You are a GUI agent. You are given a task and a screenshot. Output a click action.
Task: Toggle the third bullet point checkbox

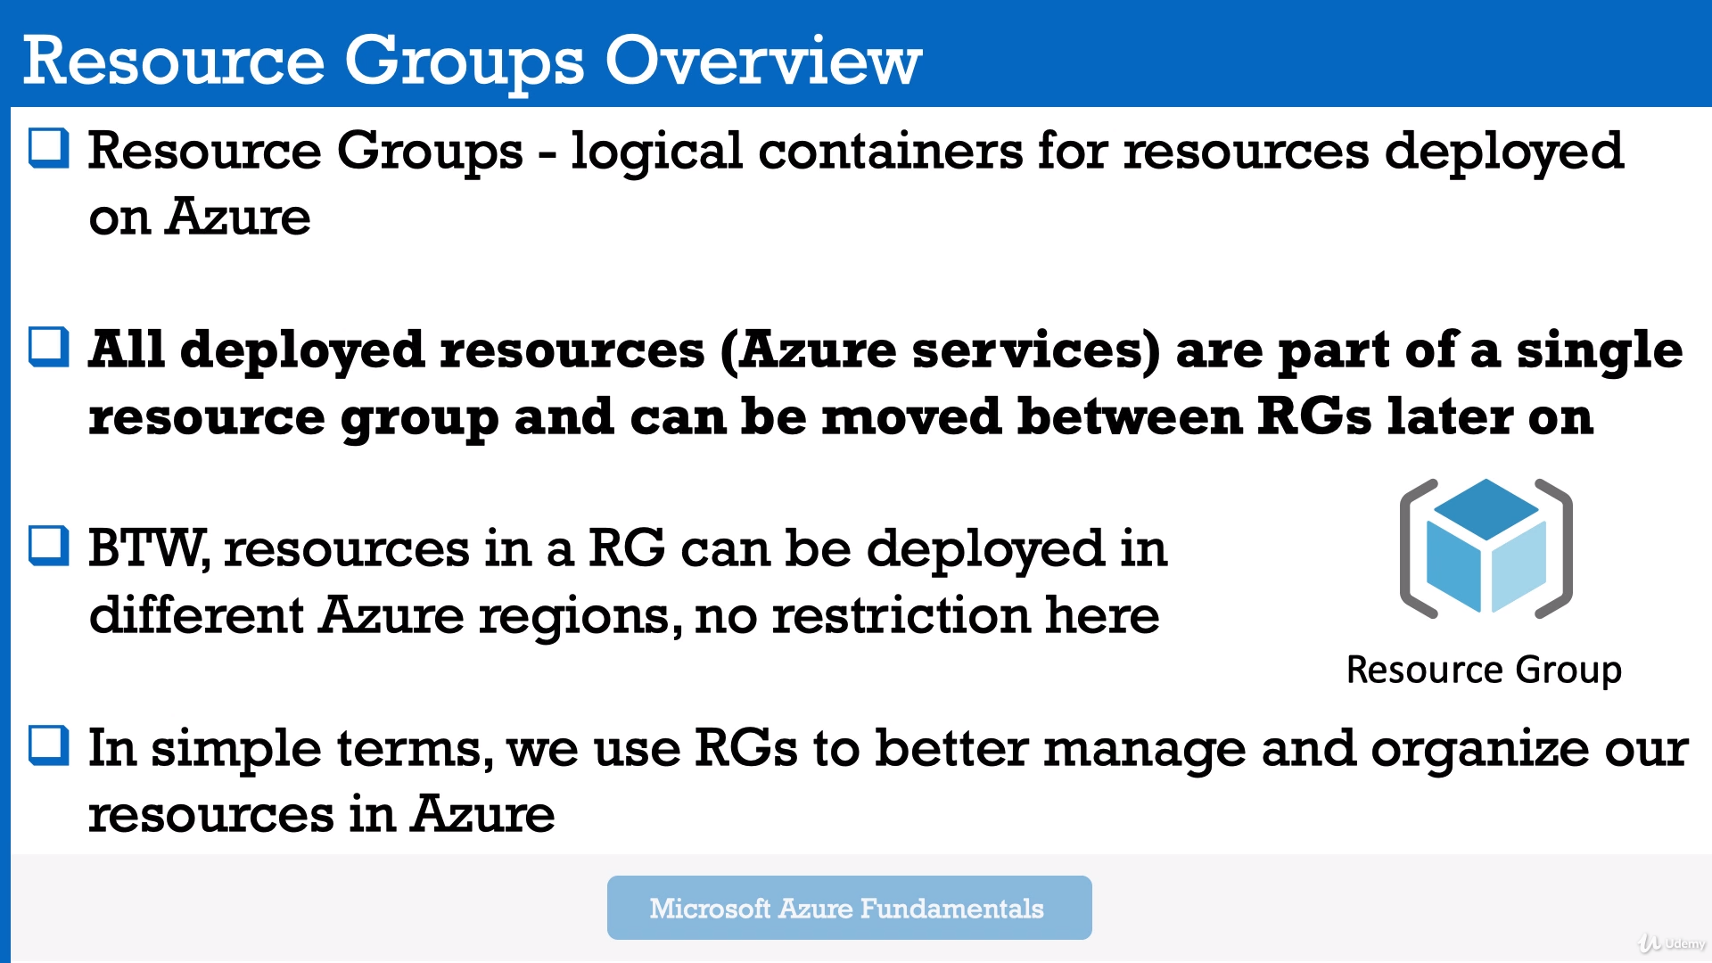click(47, 543)
